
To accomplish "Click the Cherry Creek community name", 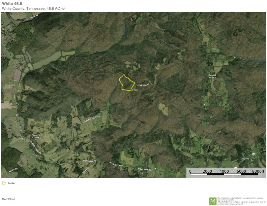I will [x=35, y=136].
